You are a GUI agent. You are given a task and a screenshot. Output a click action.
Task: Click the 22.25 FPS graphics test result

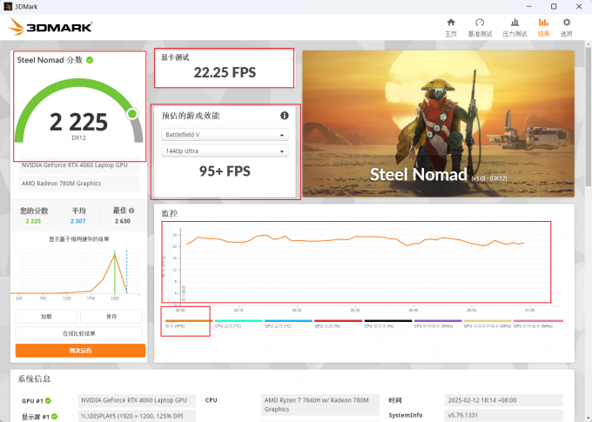[225, 72]
